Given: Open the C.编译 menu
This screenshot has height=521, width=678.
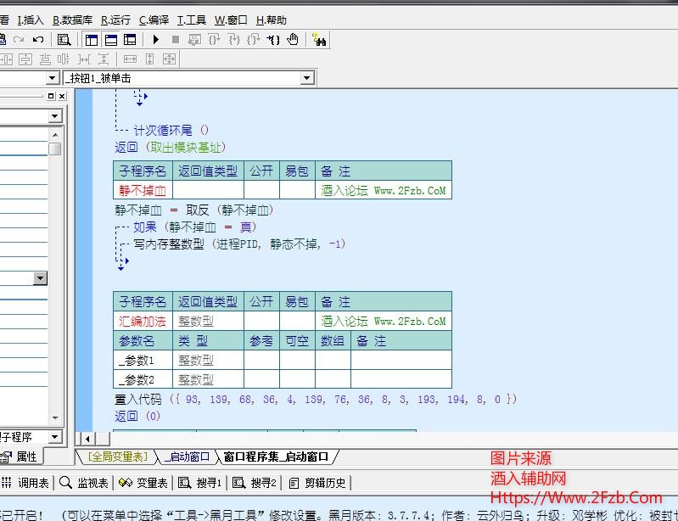Looking at the screenshot, I should pos(154,20).
